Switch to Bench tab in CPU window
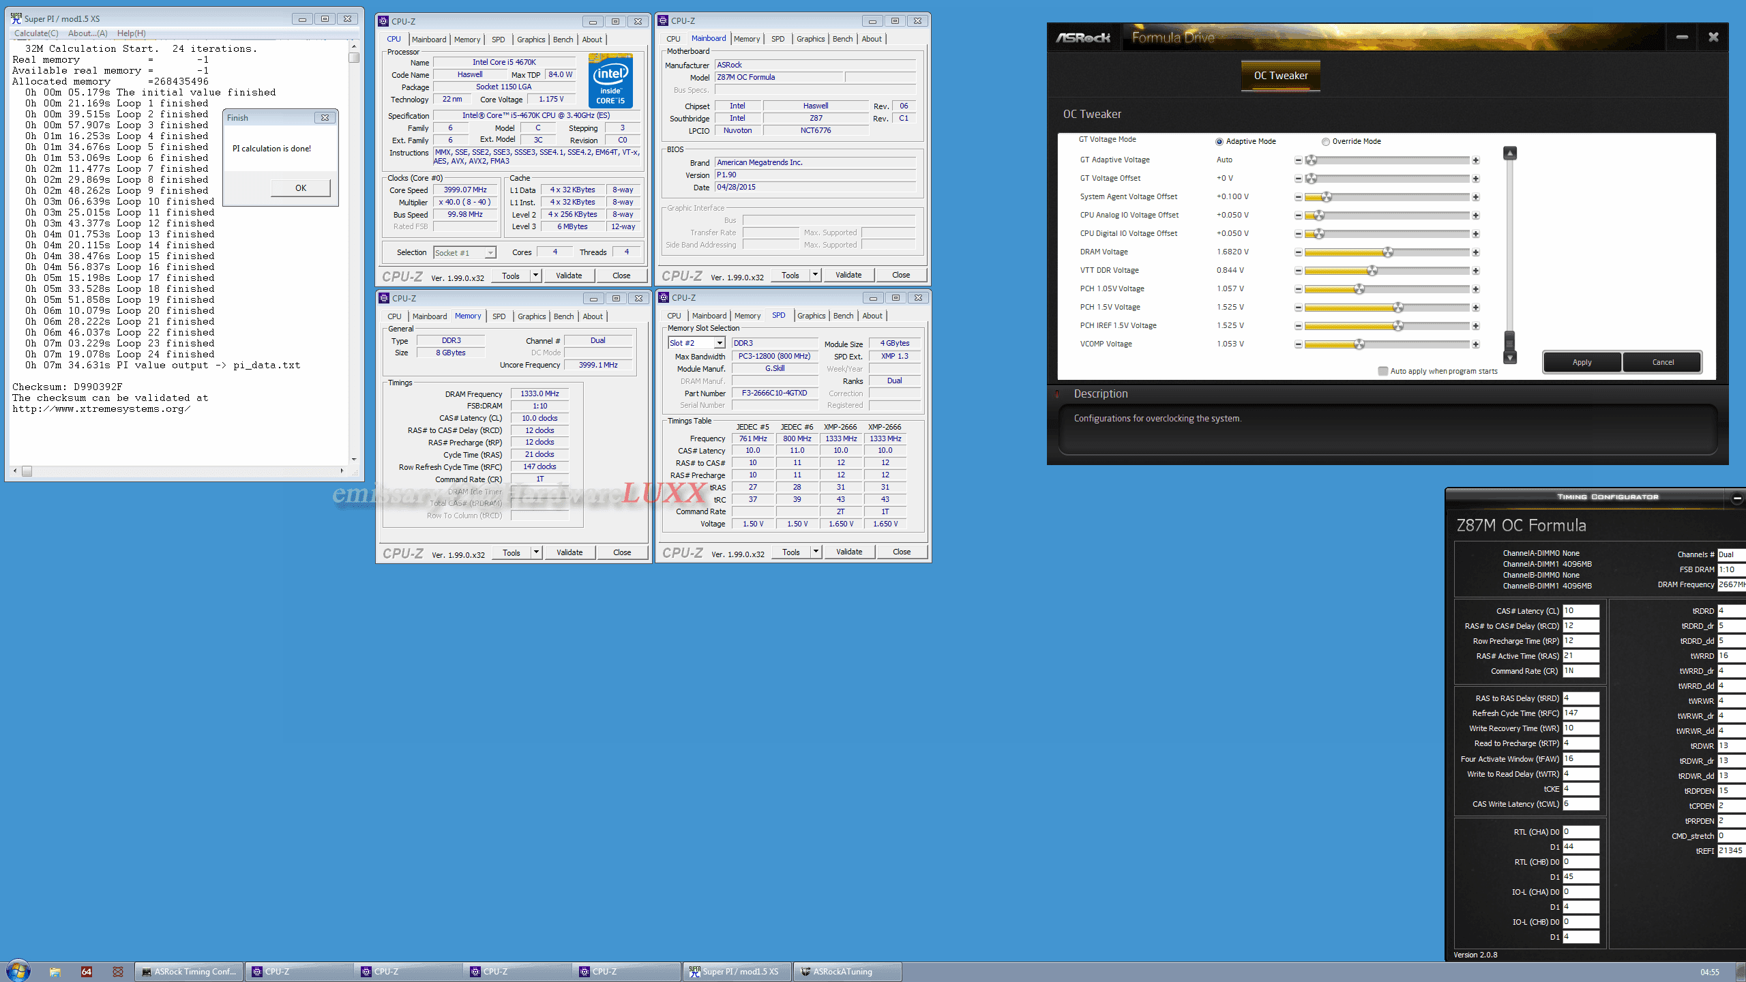The image size is (1746, 982). coord(563,40)
